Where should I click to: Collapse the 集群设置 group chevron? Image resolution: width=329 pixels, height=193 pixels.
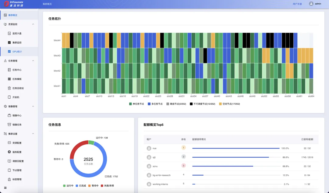click(33, 134)
